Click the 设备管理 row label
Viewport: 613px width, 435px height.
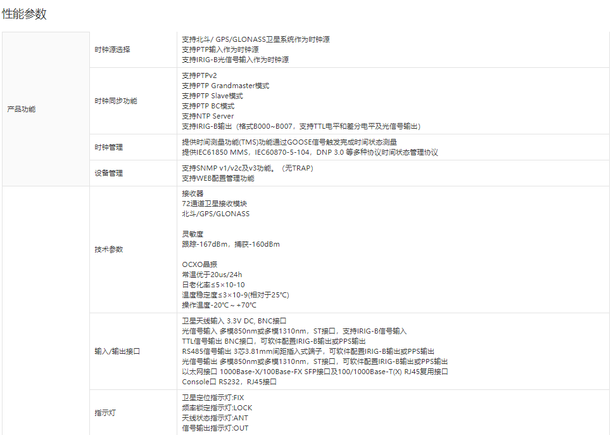tap(108, 173)
